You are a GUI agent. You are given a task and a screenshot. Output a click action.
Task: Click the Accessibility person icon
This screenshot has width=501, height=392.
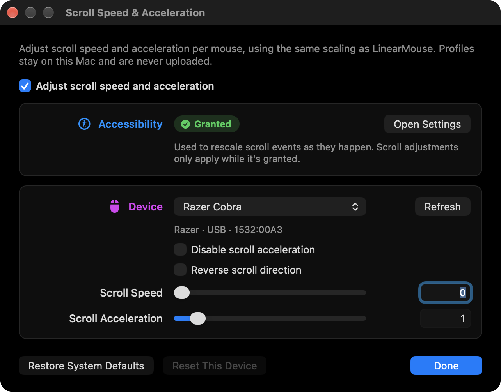point(84,124)
